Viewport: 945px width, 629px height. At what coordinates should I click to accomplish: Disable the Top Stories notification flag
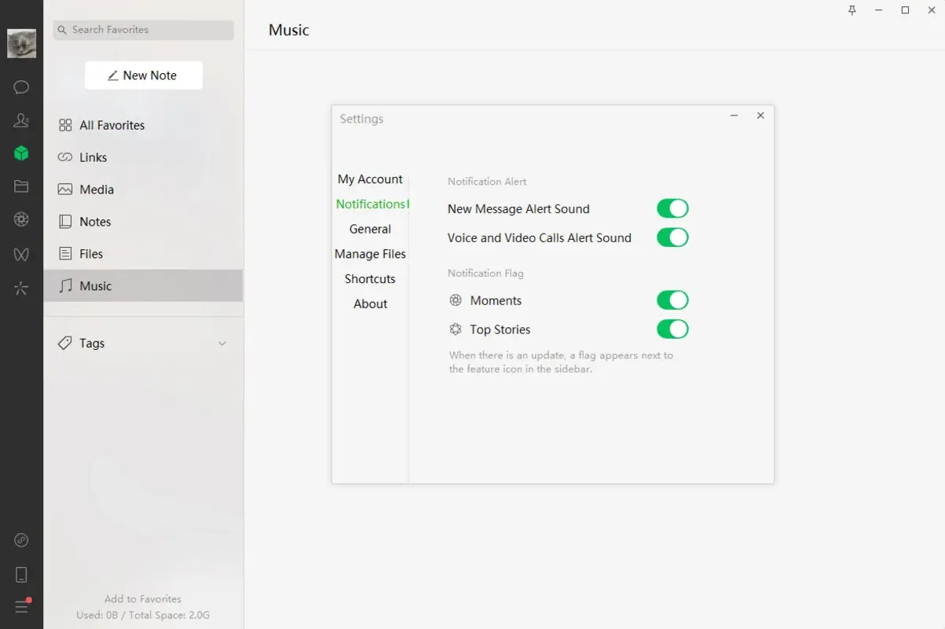tap(672, 329)
